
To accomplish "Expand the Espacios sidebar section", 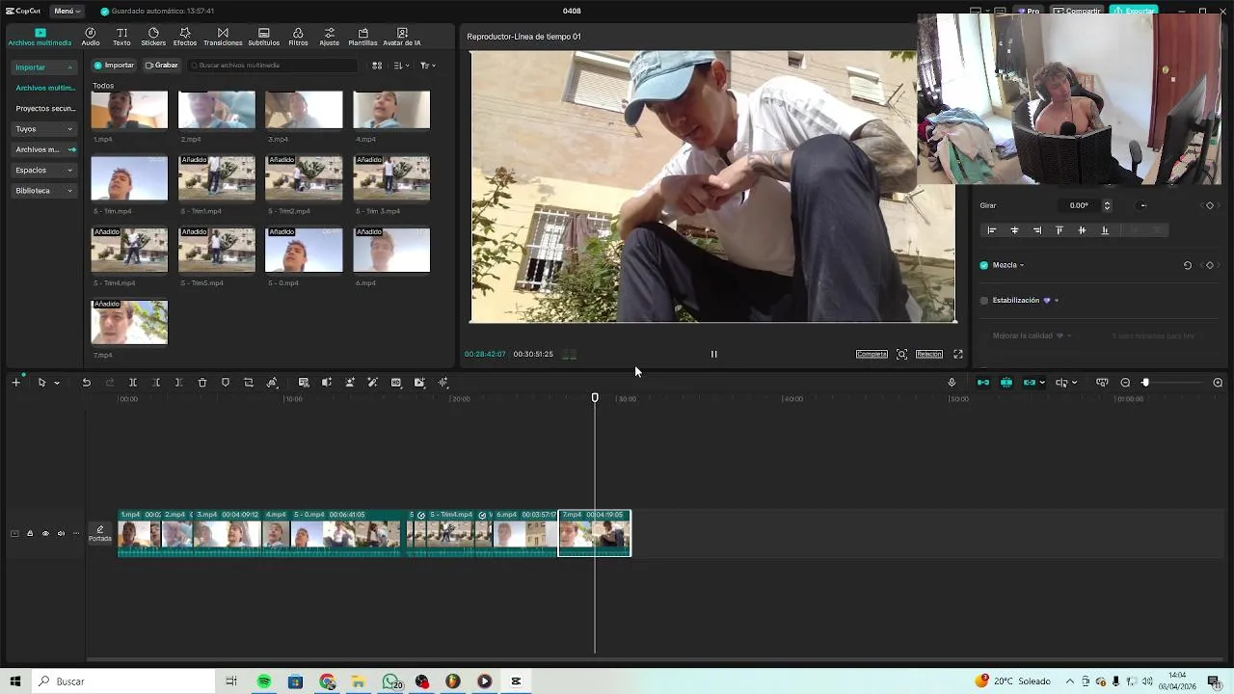I will pos(44,170).
